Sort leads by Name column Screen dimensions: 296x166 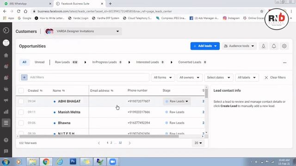[x=59, y=91]
